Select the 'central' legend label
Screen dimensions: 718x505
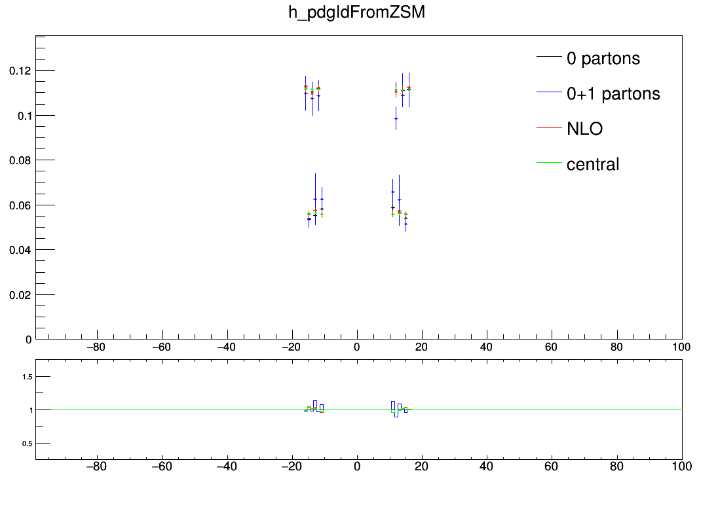pyautogui.click(x=593, y=164)
